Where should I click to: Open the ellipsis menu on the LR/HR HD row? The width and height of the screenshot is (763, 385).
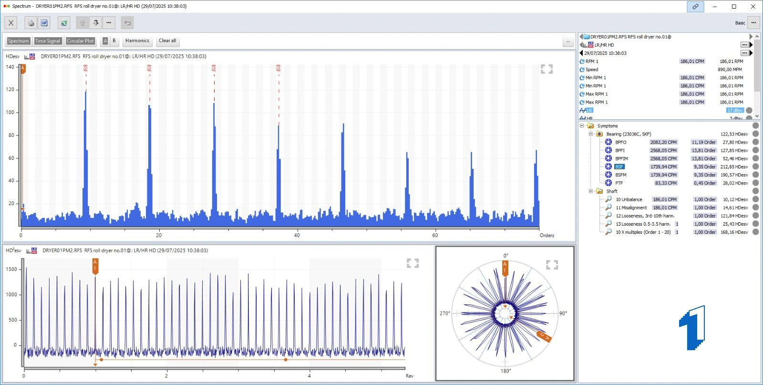click(x=744, y=45)
